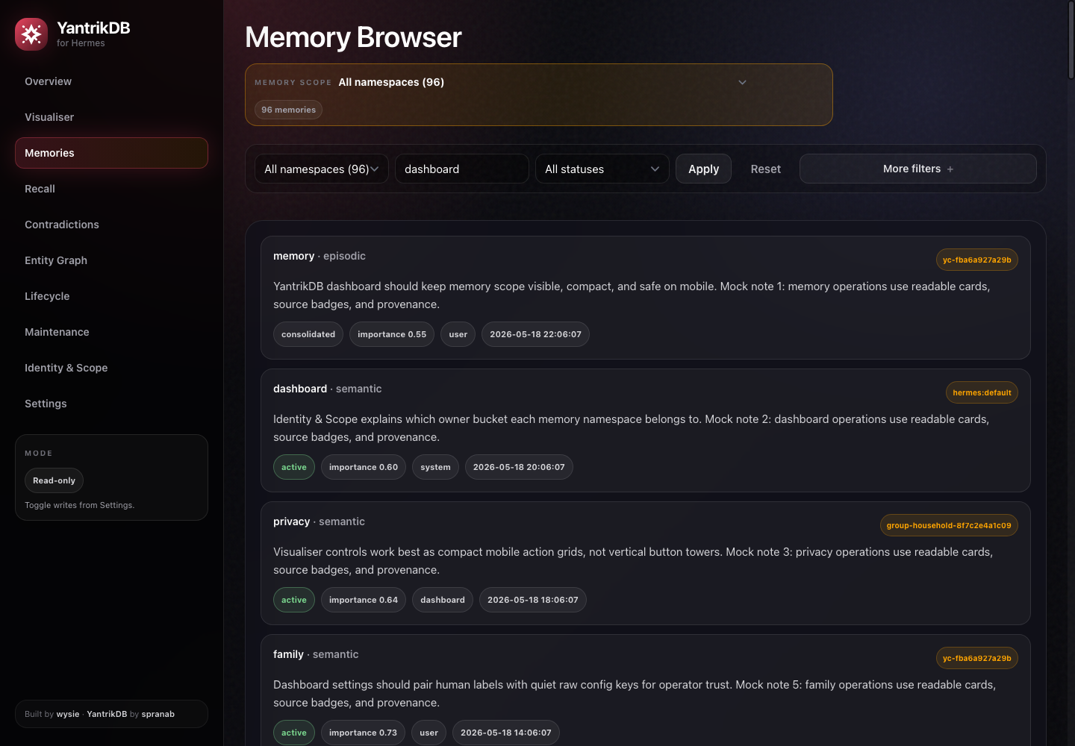Expand More filters
Screen dimensions: 1075x746
click(918, 169)
